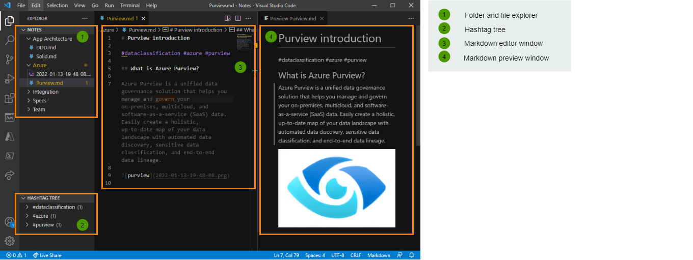
Task: Open the Extensions view icon
Action: tap(9, 98)
